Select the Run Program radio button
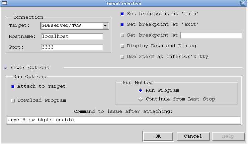 click(x=141, y=90)
